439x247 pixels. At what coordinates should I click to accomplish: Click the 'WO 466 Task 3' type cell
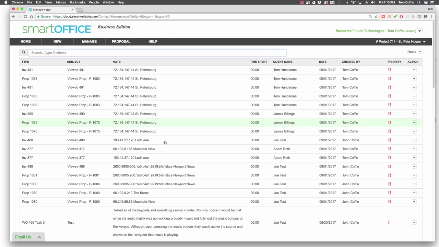33,222
